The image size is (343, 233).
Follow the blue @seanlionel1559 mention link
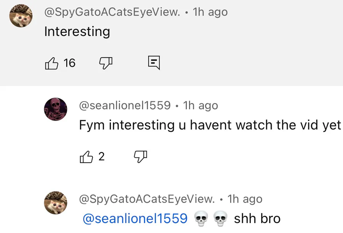(135, 219)
